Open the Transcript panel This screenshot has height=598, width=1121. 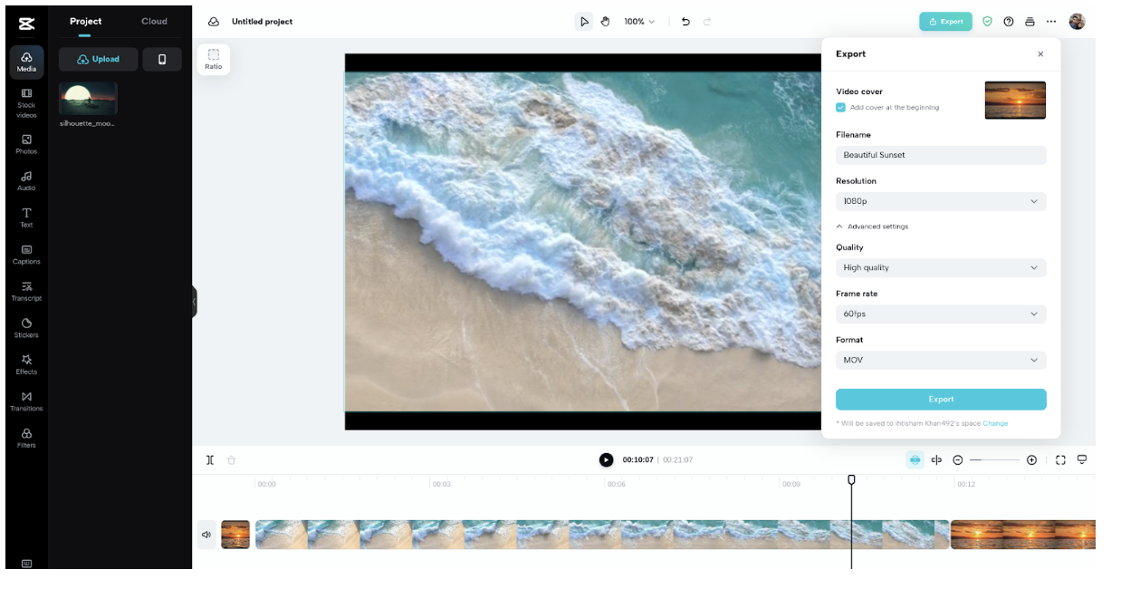coord(26,291)
